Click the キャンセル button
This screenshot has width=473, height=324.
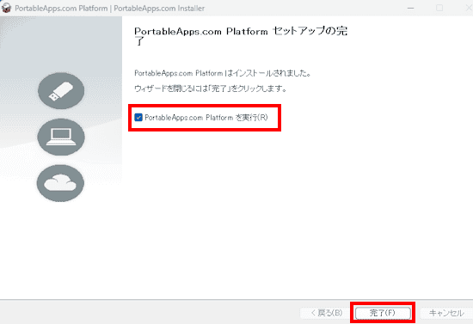446,313
